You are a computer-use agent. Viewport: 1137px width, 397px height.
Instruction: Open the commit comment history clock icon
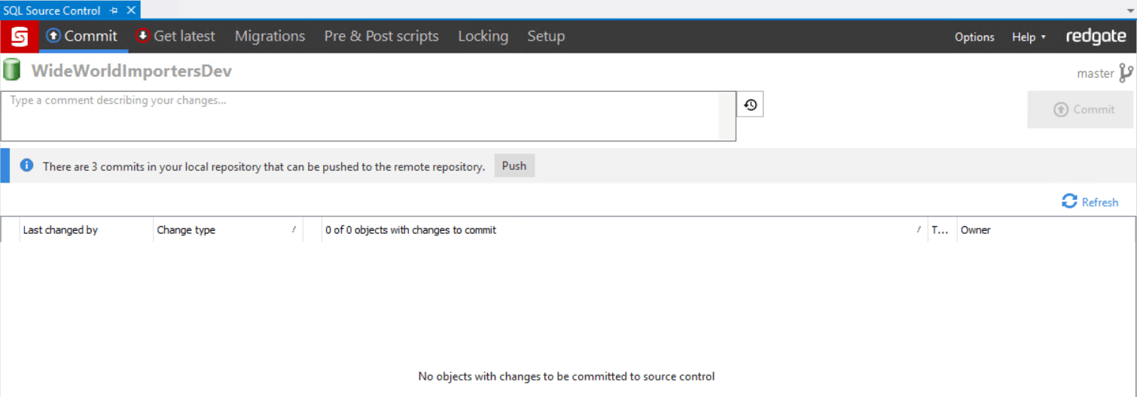[x=750, y=105]
